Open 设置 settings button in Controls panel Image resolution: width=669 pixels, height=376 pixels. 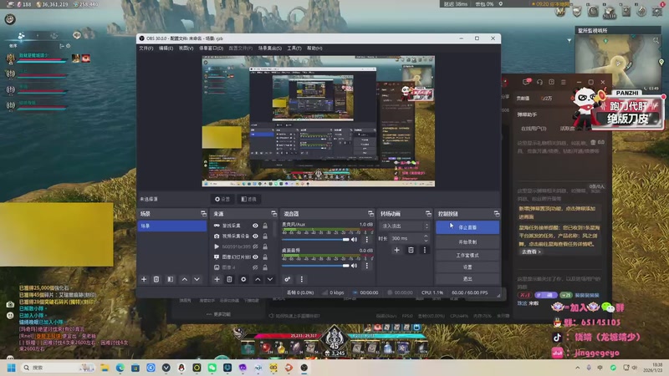tap(467, 267)
